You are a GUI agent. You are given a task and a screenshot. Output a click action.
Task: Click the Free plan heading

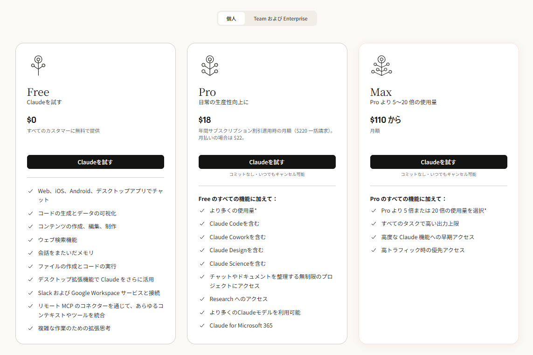38,92
